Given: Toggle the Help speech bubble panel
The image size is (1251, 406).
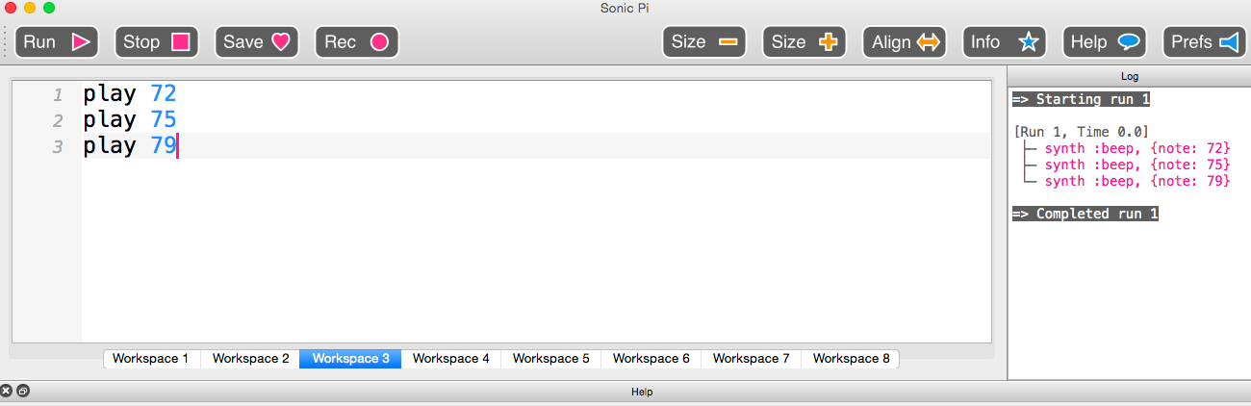Looking at the screenshot, I should pyautogui.click(x=1105, y=41).
